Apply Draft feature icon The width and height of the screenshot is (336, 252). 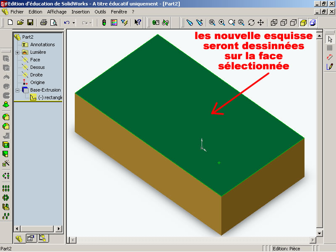[x=6, y=154]
